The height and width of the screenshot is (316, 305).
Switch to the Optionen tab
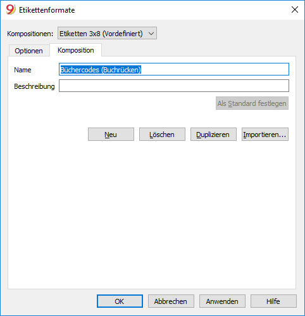point(28,51)
